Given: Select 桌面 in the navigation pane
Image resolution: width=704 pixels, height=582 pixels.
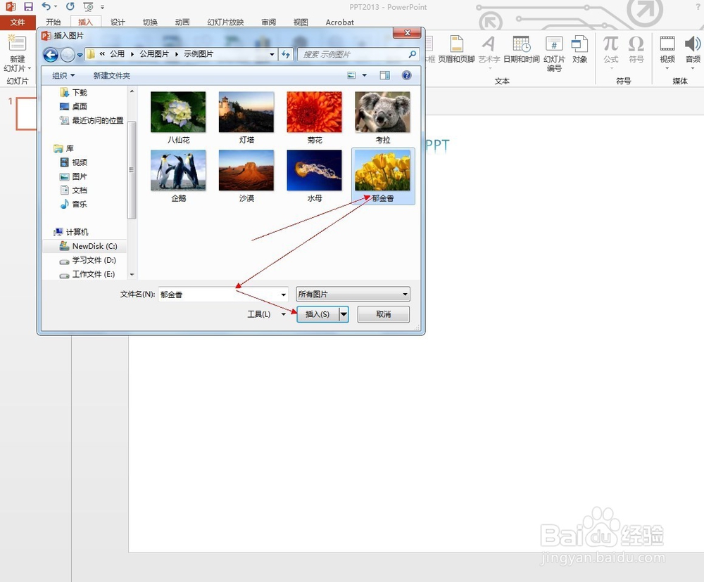Looking at the screenshot, I should (74, 106).
